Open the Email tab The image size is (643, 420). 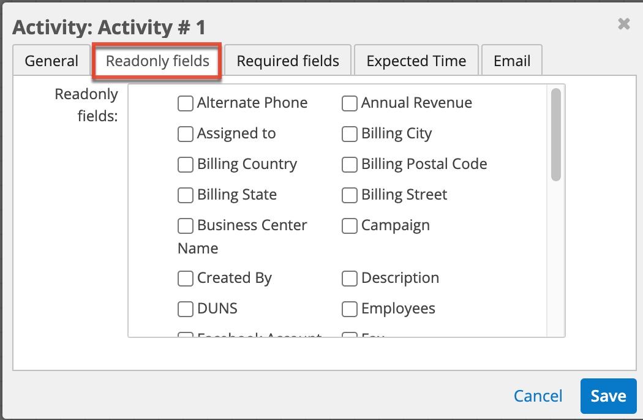(512, 61)
